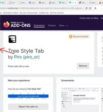Viewport: 103px width, 112px height.
Task: Click the 'Screenshots' heading
Action: 68,80
